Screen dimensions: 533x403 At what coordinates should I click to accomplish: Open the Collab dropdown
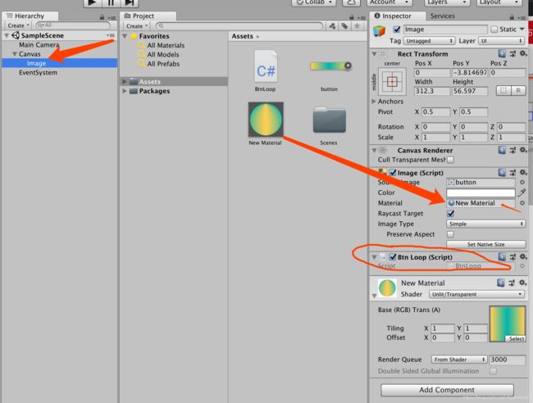coord(314,2)
